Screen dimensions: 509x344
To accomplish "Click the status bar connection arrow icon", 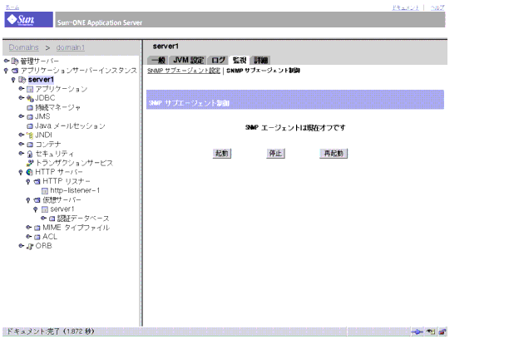I will click(418, 332).
